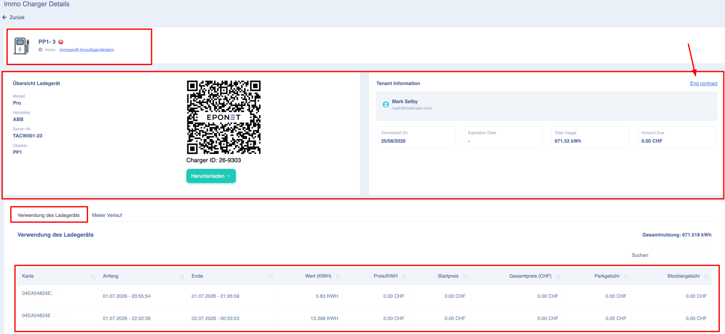Click the Expiration Date box

503,137
